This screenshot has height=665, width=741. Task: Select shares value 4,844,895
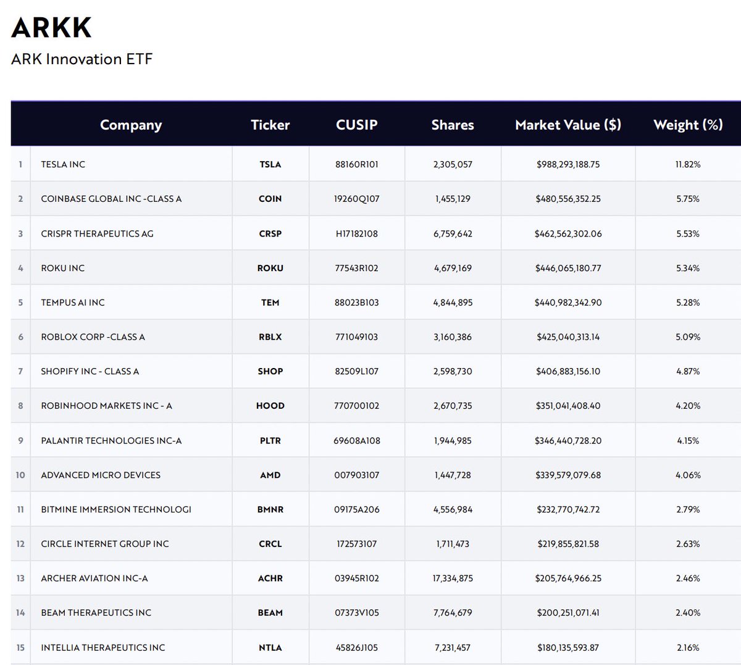[x=453, y=303]
